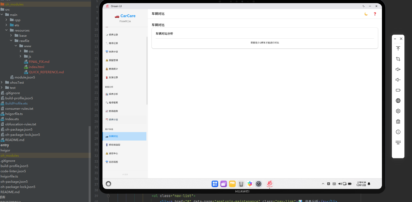Select code-linter.json5 in the project tree
412x202 pixels.
tap(13, 171)
